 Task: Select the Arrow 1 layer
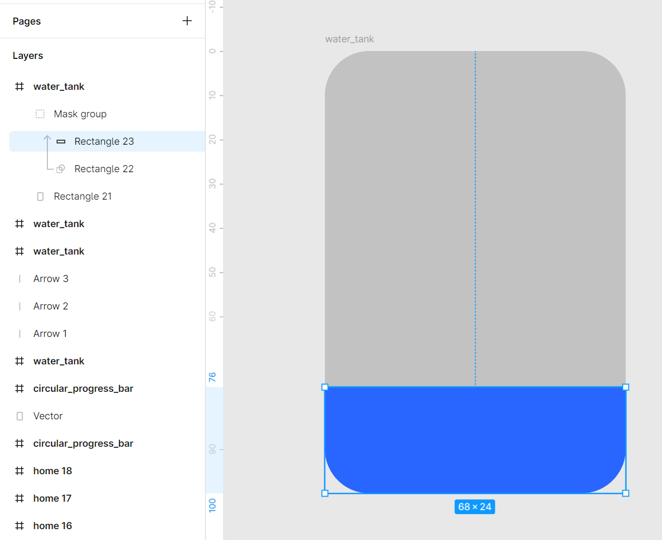click(x=50, y=333)
